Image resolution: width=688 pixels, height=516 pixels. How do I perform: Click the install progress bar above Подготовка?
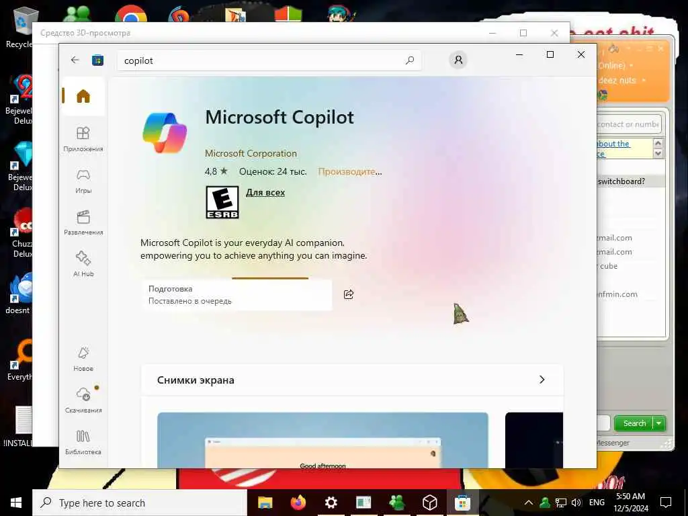[x=270, y=278]
